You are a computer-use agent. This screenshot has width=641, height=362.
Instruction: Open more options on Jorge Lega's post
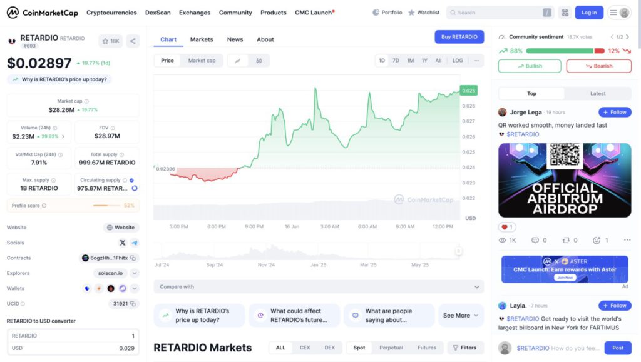(x=627, y=240)
